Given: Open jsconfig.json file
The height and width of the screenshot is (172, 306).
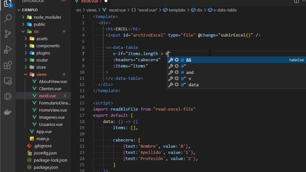Looking at the screenshot, I should [45, 153].
